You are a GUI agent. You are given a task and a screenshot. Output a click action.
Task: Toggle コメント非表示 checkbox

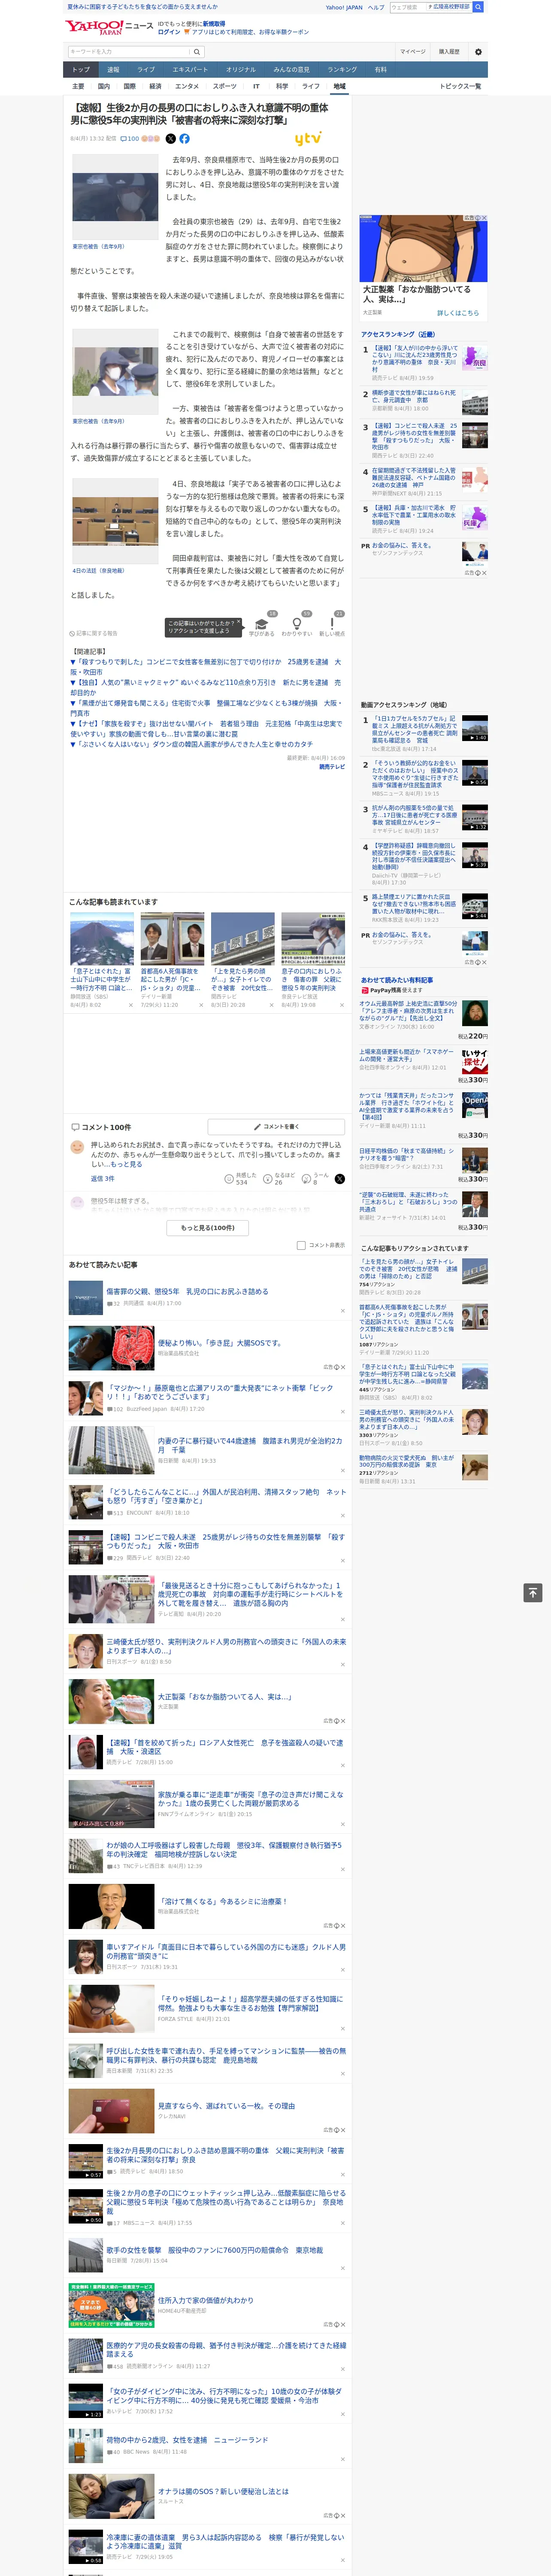coord(301,1245)
